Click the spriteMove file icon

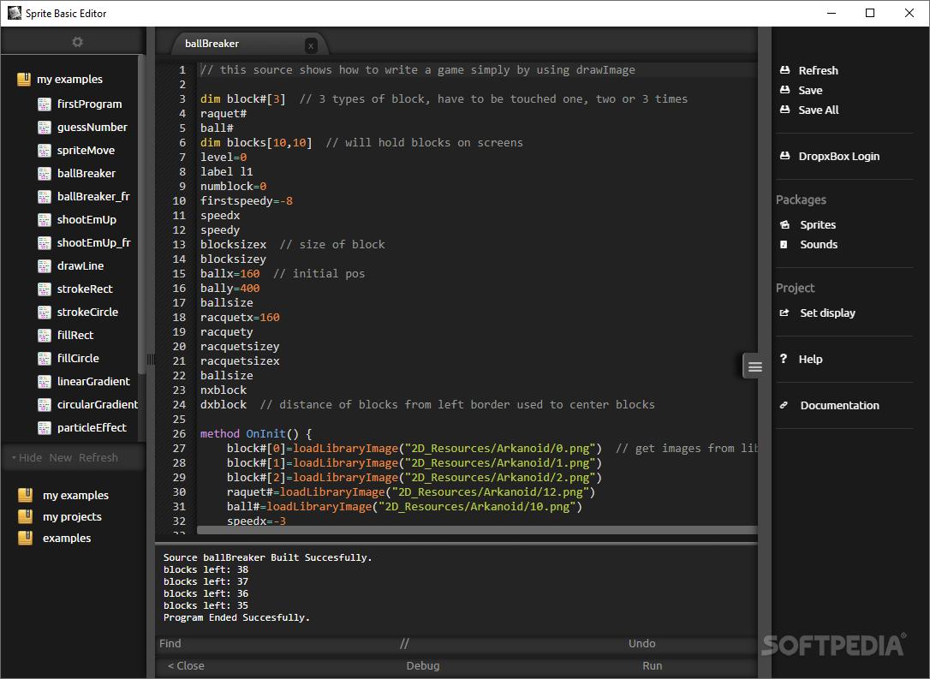(x=45, y=151)
